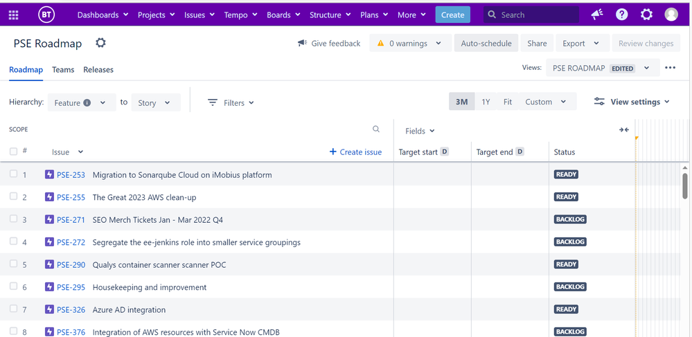The height and width of the screenshot is (337, 692).
Task: Switch to the Teams tab
Action: coord(63,70)
